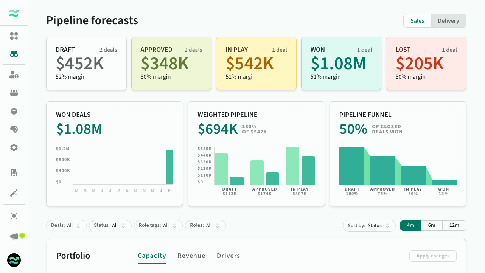This screenshot has height=273, width=485.
Task: Open the Sort by Status dropdown
Action: tap(368, 226)
